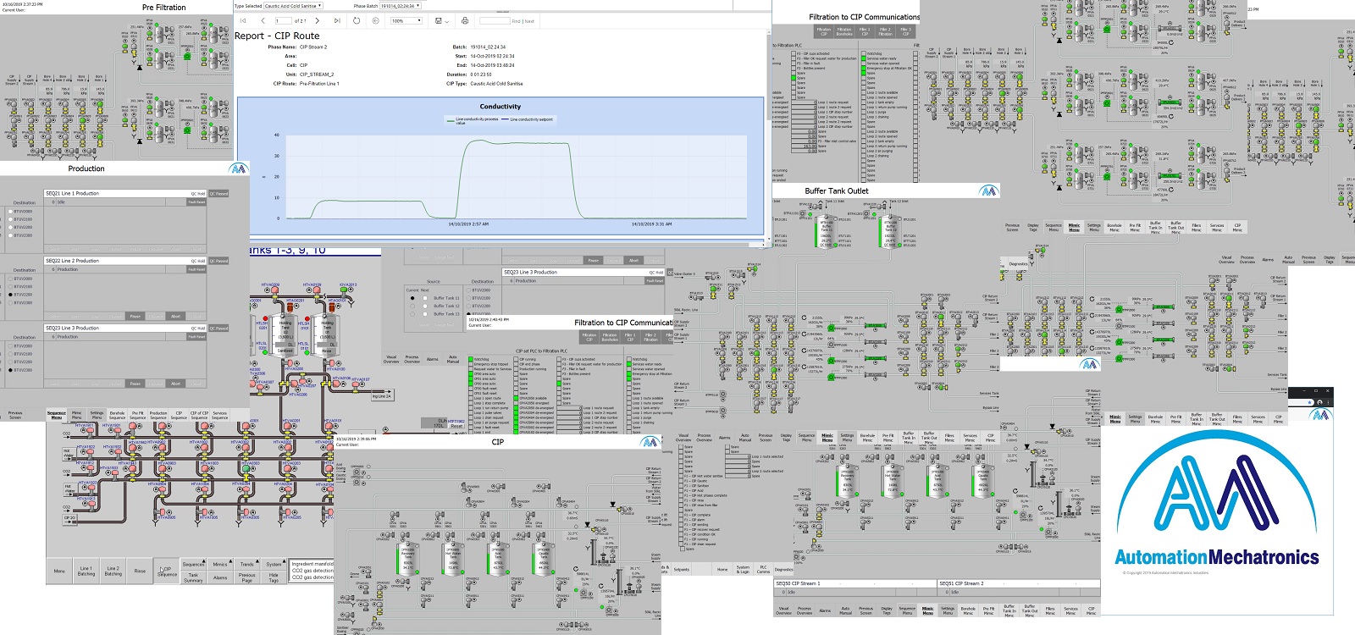Advance to next report page

click(318, 21)
